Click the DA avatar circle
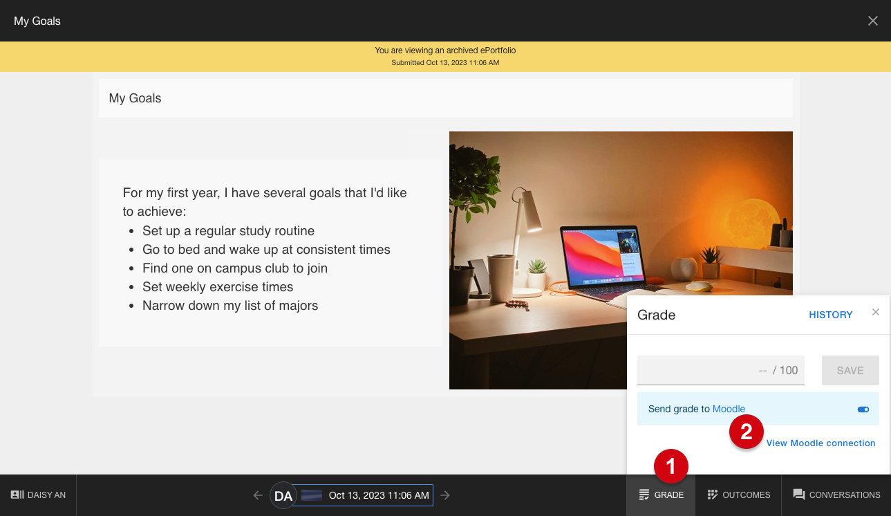891x516 pixels. (x=283, y=495)
